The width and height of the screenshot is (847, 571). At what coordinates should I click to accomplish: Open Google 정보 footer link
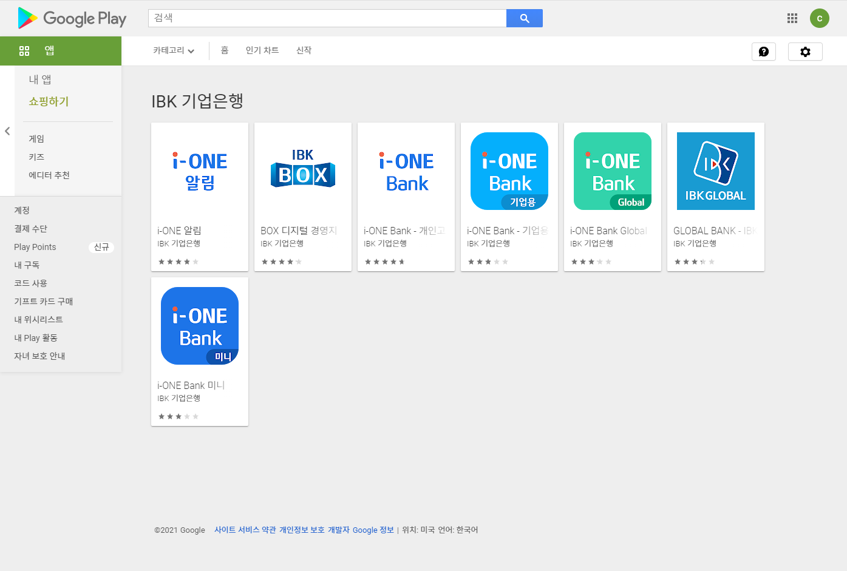373,530
